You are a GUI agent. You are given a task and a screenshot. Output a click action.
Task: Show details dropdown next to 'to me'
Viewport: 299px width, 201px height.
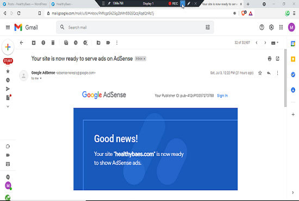[41, 78]
